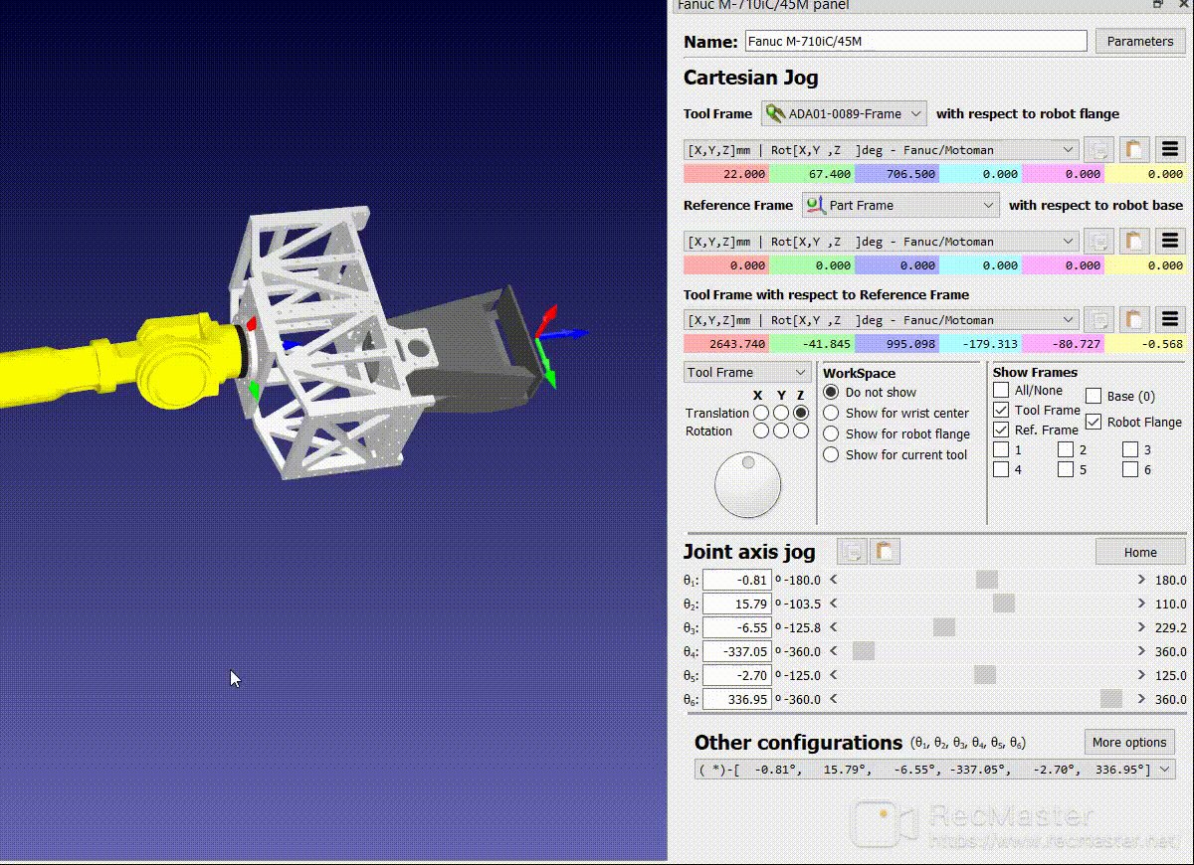Select the Rotation X radio button
The image size is (1194, 865).
click(760, 432)
